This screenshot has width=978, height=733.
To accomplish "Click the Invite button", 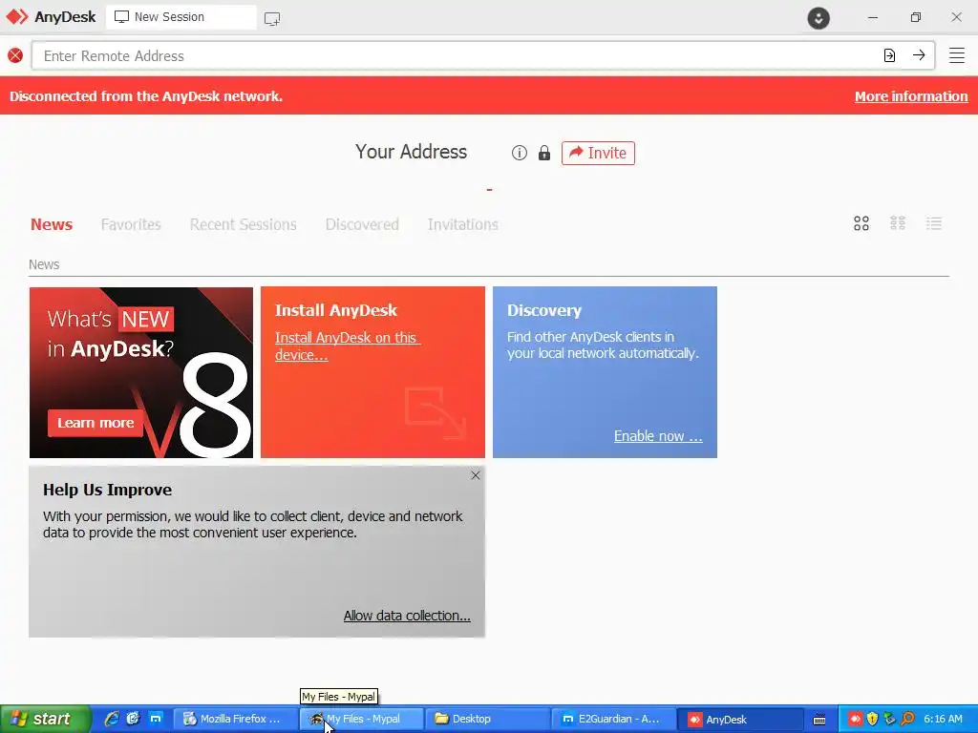I will [598, 153].
